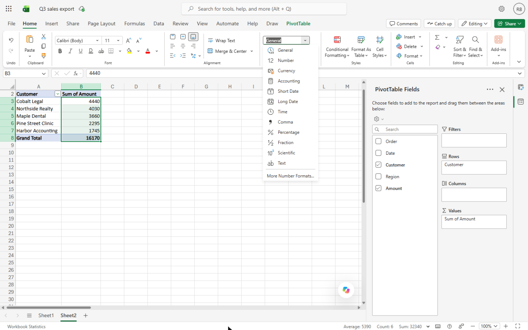Apply Italic formatting

click(70, 51)
